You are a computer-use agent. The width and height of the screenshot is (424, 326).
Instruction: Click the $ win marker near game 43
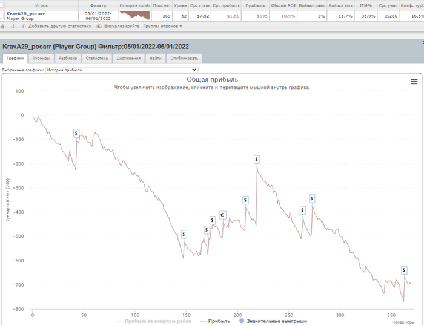(x=76, y=133)
